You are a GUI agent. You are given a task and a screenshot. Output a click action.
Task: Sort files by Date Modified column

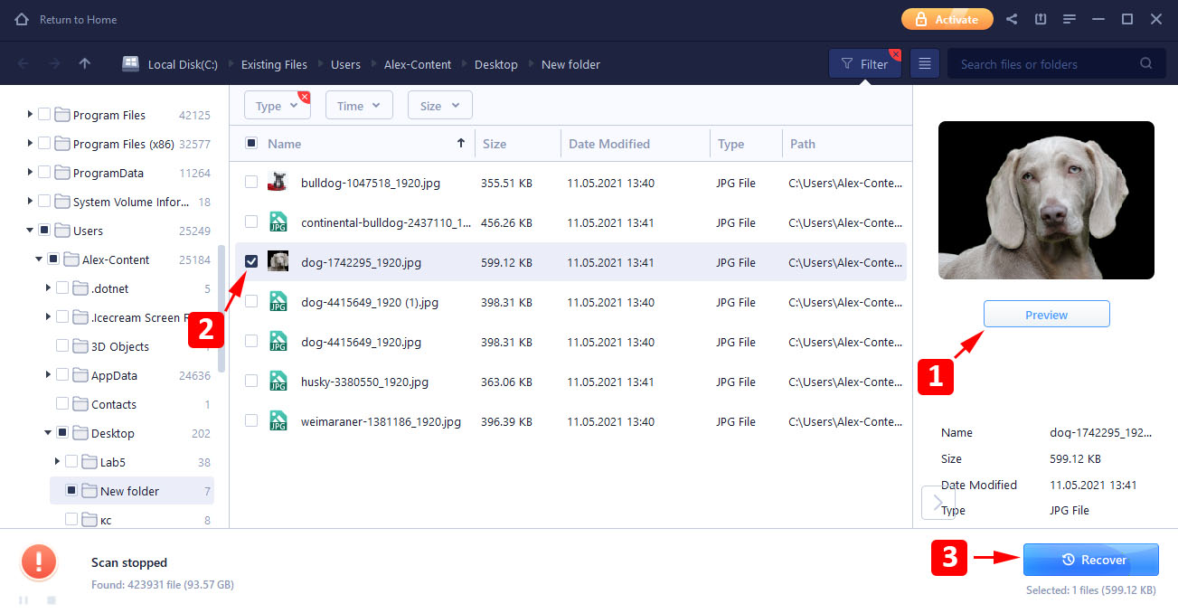pos(608,144)
